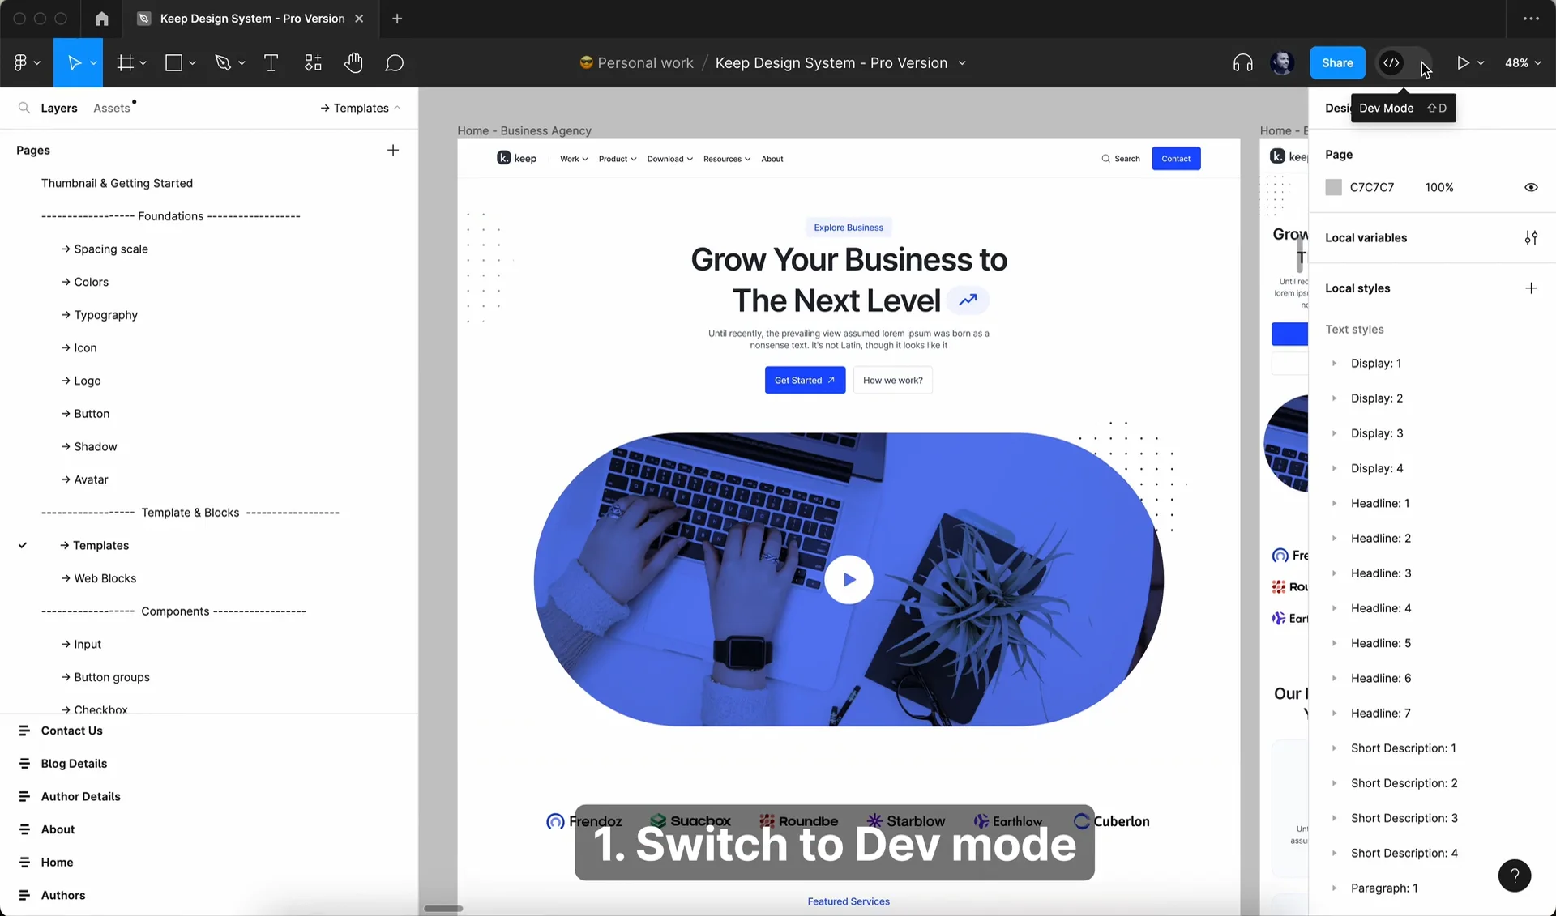Open the Resources tool
This screenshot has width=1556, height=916.
(313, 62)
